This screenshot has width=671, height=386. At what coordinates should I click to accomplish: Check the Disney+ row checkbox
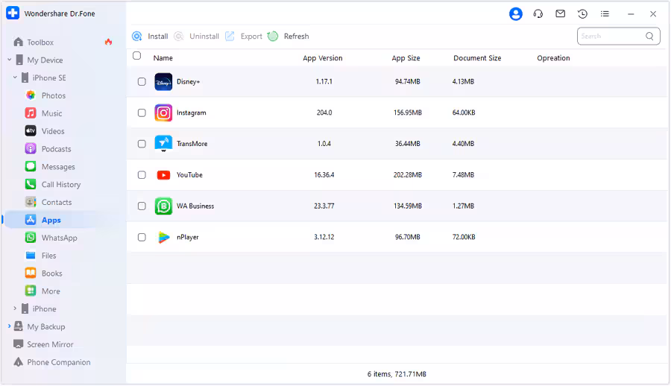click(x=142, y=82)
